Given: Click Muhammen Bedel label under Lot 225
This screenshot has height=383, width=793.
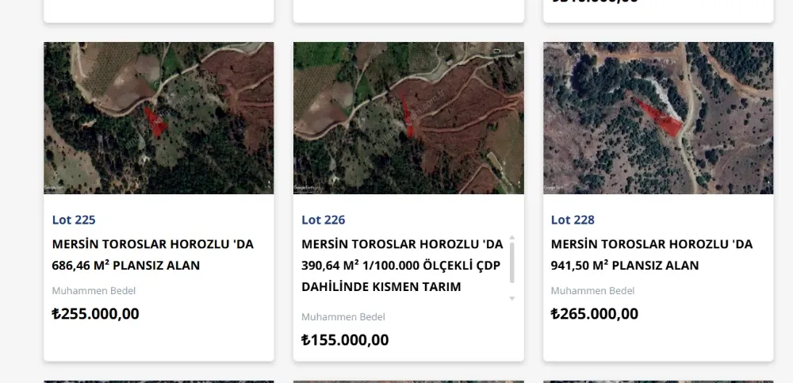Looking at the screenshot, I should pyautogui.click(x=94, y=290).
